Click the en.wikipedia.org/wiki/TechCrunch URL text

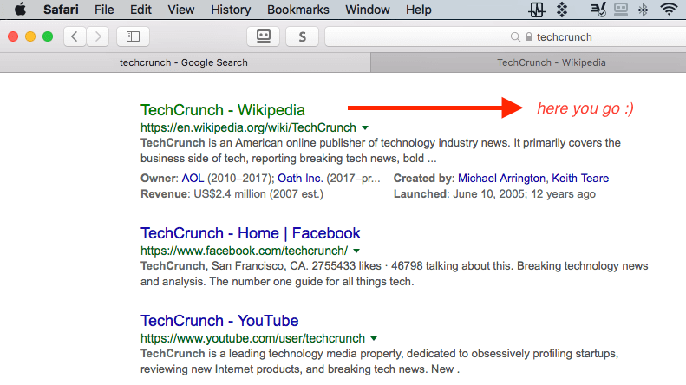[x=248, y=127]
